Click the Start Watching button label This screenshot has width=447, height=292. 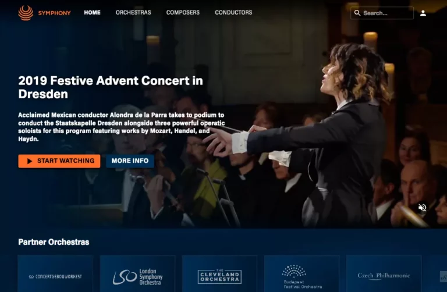pos(66,161)
